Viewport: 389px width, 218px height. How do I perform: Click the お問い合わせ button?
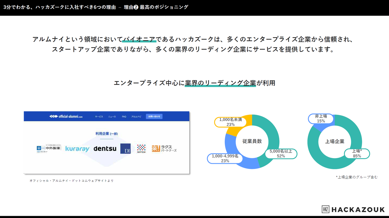click(154, 116)
